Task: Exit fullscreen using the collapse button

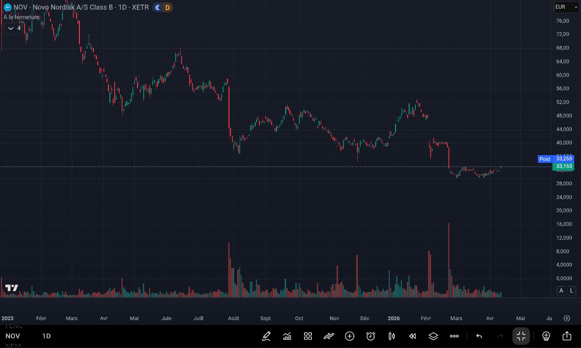Action: tap(521, 336)
